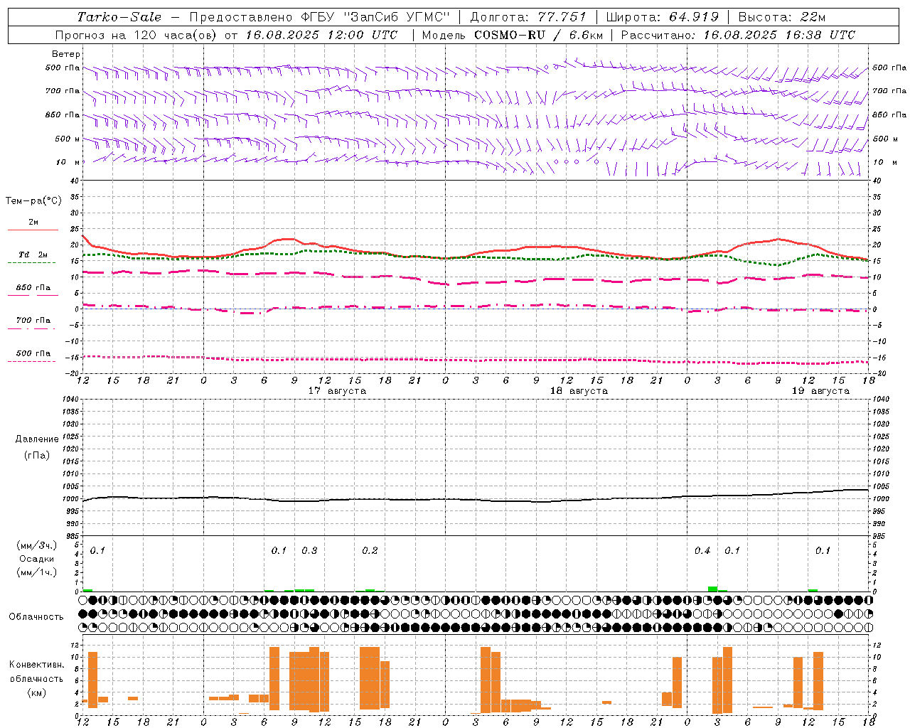Click the "Ветер" wind panel label
Image resolution: width=910 pixels, height=728 pixels.
tap(66, 54)
